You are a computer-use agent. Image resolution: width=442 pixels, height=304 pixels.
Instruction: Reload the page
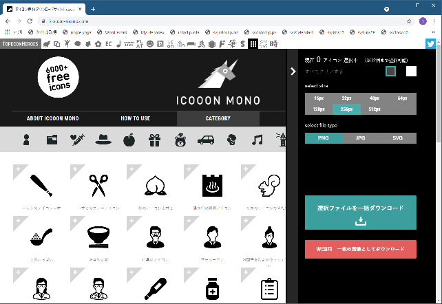click(30, 21)
